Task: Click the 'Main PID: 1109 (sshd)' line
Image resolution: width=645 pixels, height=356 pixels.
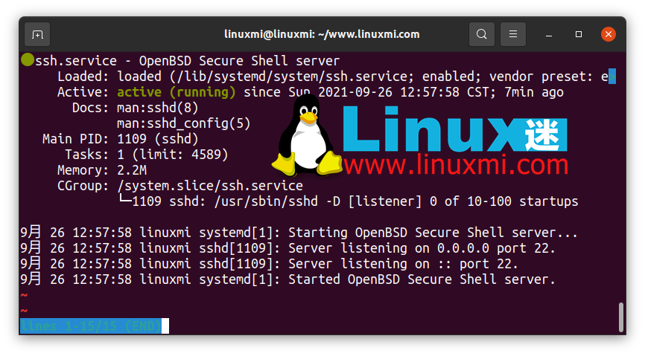Action: point(120,139)
